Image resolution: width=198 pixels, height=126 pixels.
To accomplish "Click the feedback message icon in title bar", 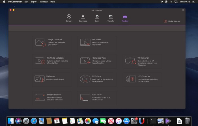I will coord(183,10).
